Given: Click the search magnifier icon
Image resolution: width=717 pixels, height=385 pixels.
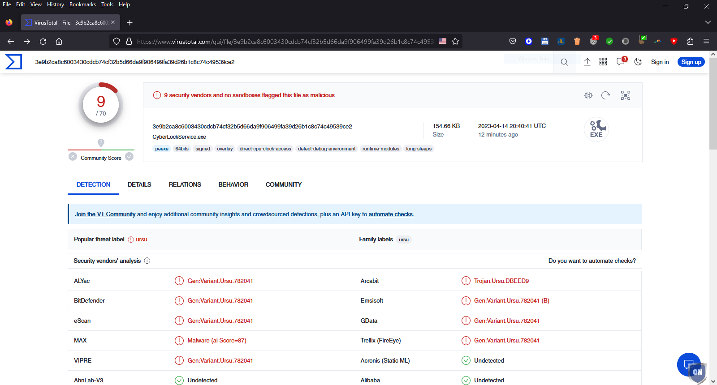Looking at the screenshot, I should (x=564, y=62).
